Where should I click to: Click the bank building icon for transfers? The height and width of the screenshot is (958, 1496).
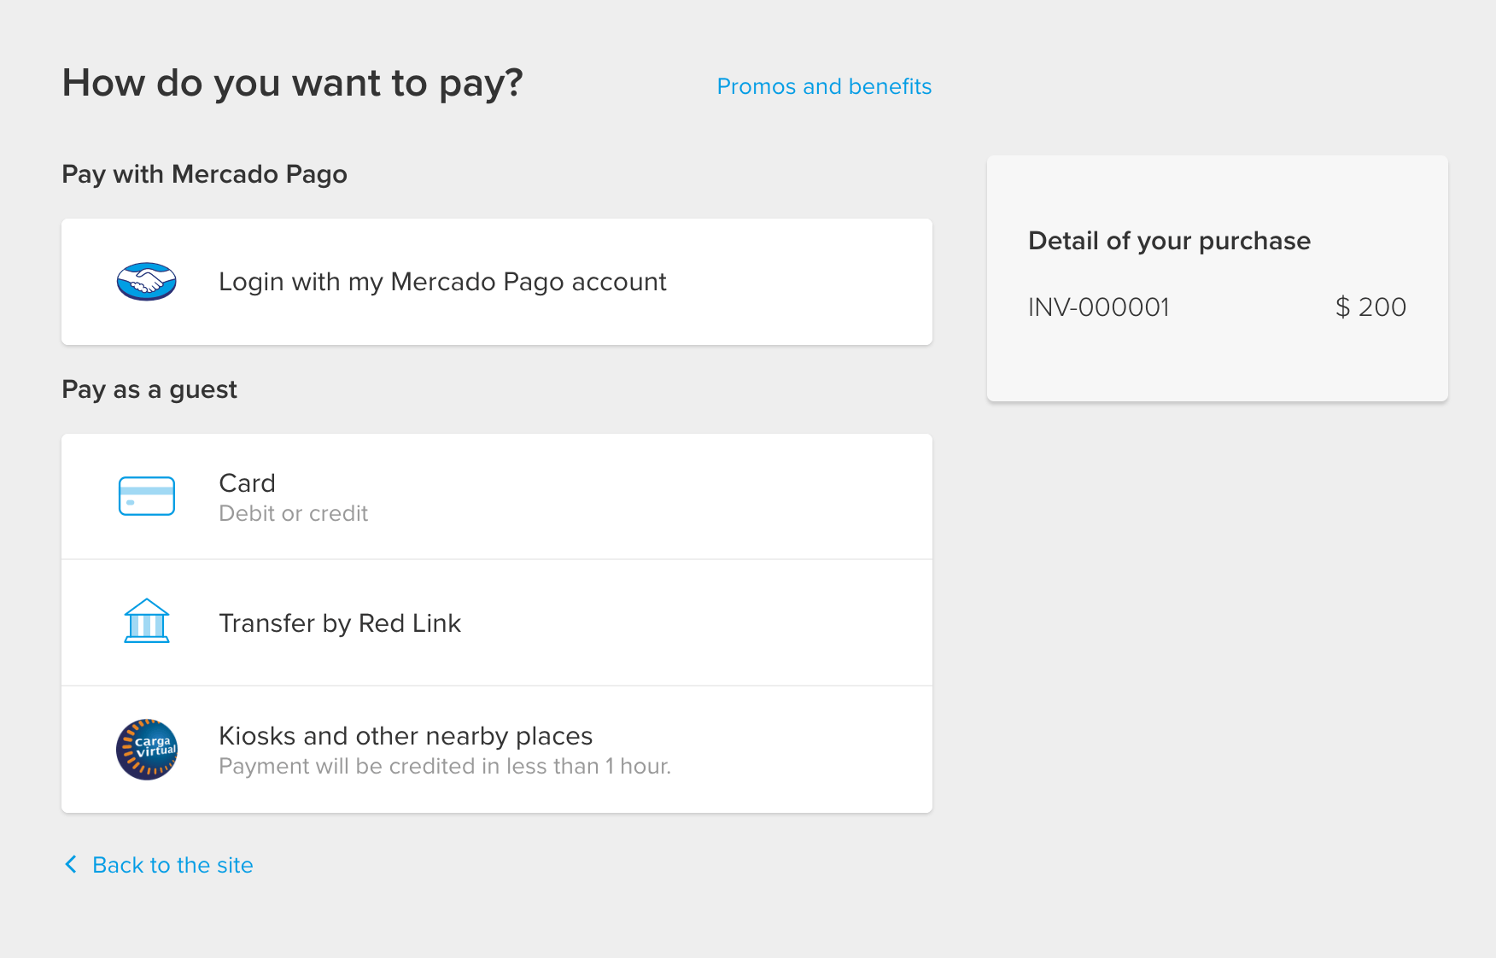point(146,622)
